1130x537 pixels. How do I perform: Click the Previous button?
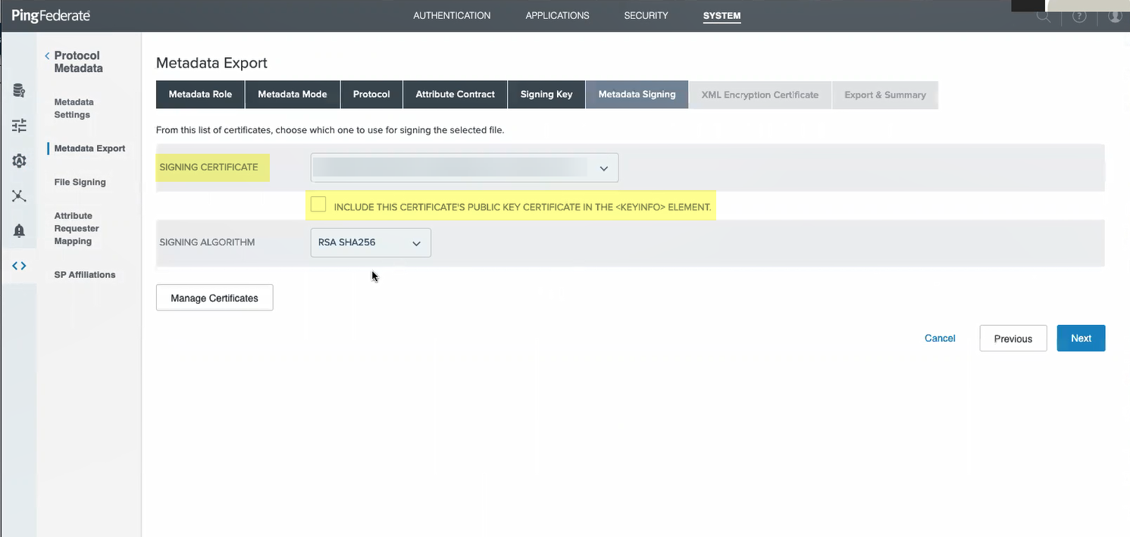coord(1013,339)
